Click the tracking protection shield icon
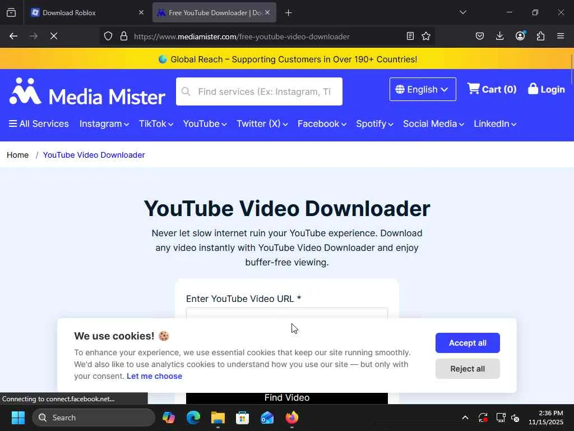Viewport: 574px width, 431px height. pyautogui.click(x=108, y=36)
